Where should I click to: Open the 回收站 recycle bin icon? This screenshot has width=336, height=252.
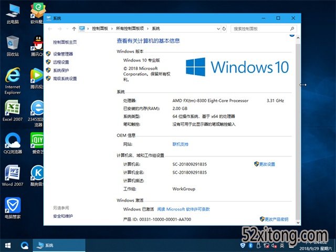tap(13, 46)
